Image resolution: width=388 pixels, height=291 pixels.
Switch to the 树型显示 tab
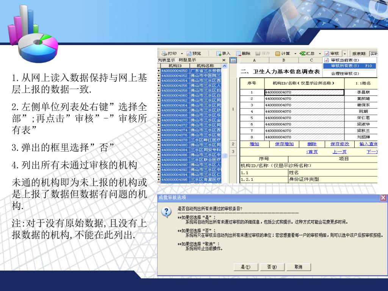[x=187, y=60]
